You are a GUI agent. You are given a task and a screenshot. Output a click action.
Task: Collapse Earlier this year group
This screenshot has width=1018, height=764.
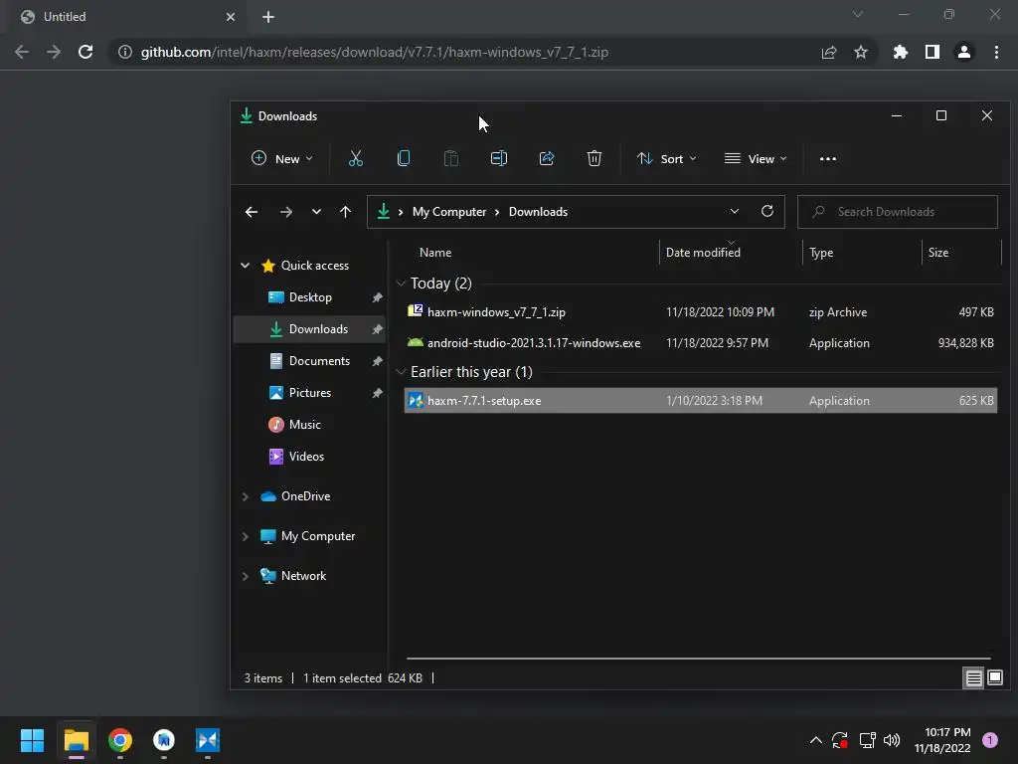pyautogui.click(x=401, y=372)
